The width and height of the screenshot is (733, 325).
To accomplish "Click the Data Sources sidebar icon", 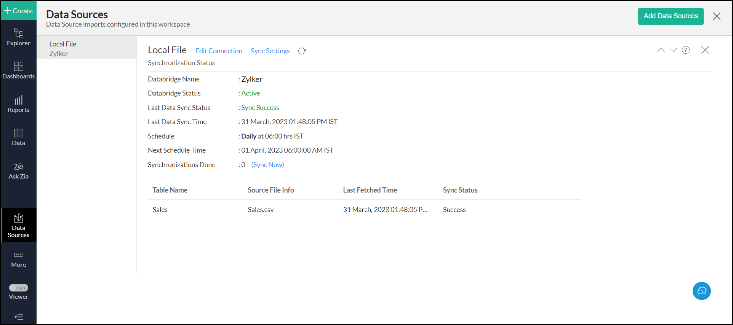I will pos(18,225).
